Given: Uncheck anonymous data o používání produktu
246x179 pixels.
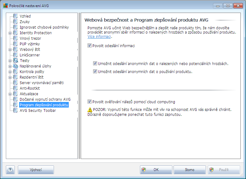Looking at the screenshot, I should (x=95, y=71).
